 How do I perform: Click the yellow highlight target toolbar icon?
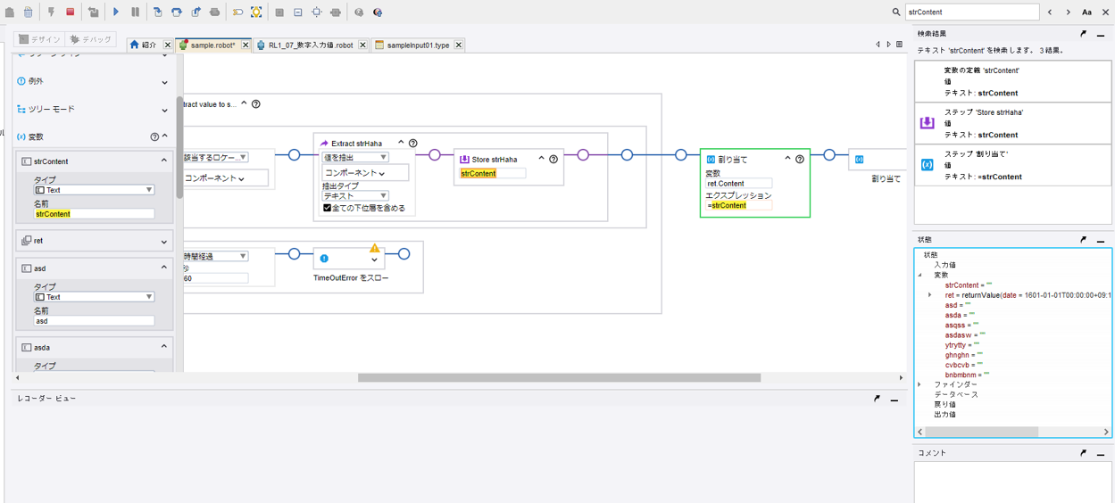(x=256, y=12)
